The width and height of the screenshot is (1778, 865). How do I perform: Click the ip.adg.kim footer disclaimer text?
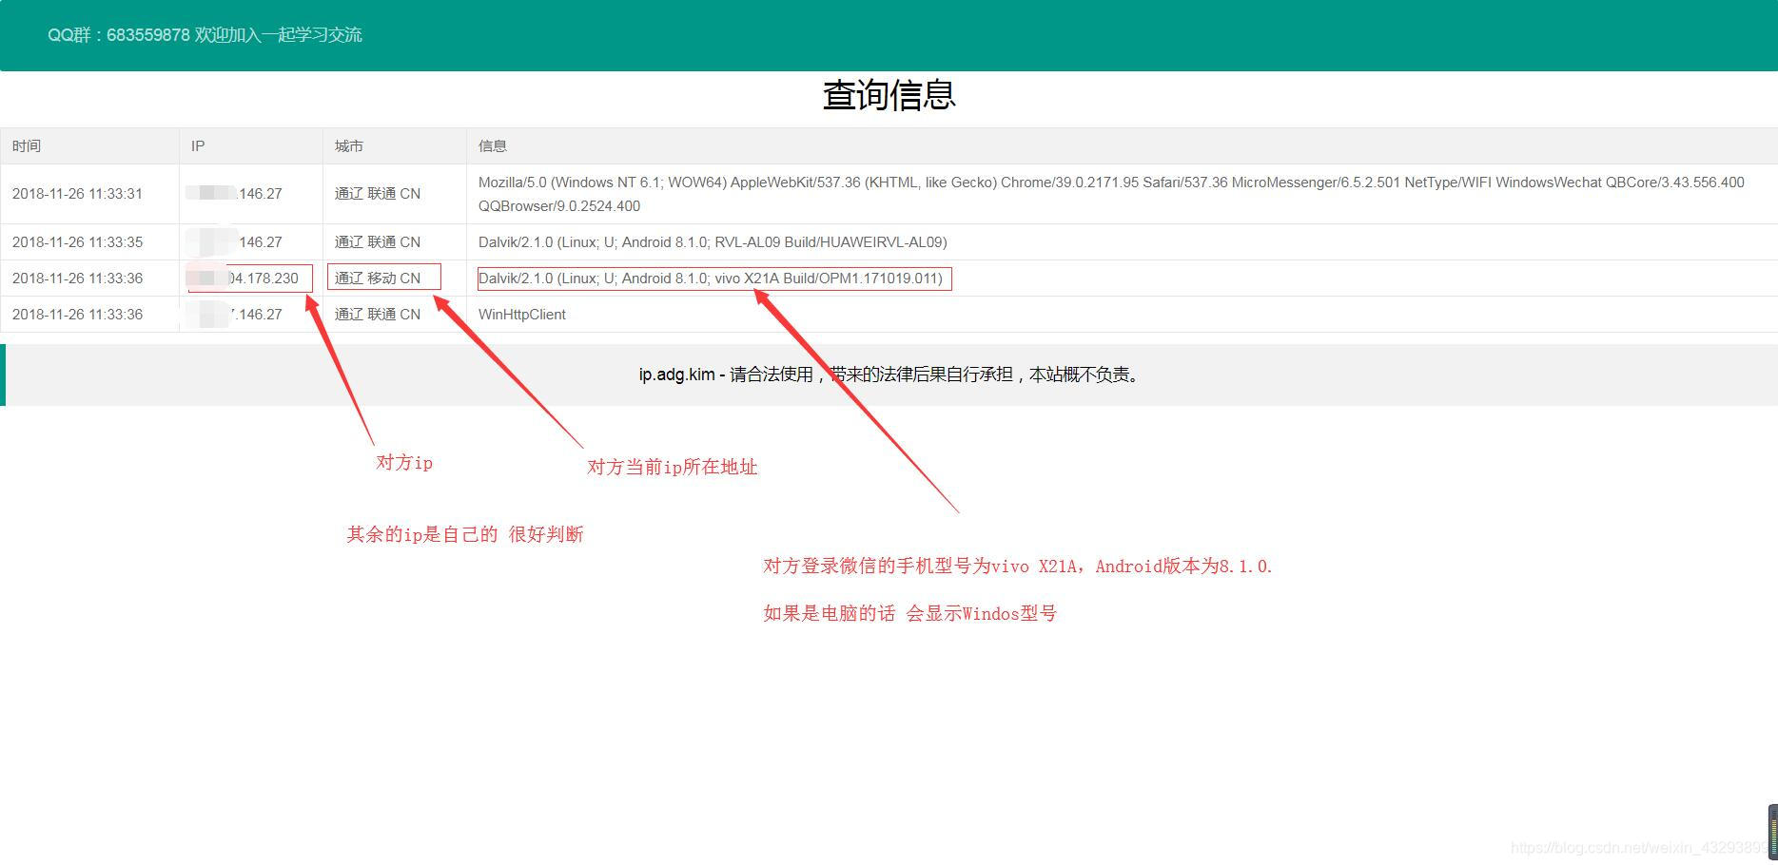[889, 375]
